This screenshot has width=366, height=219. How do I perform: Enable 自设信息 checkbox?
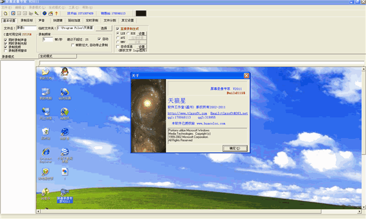click(x=118, y=47)
